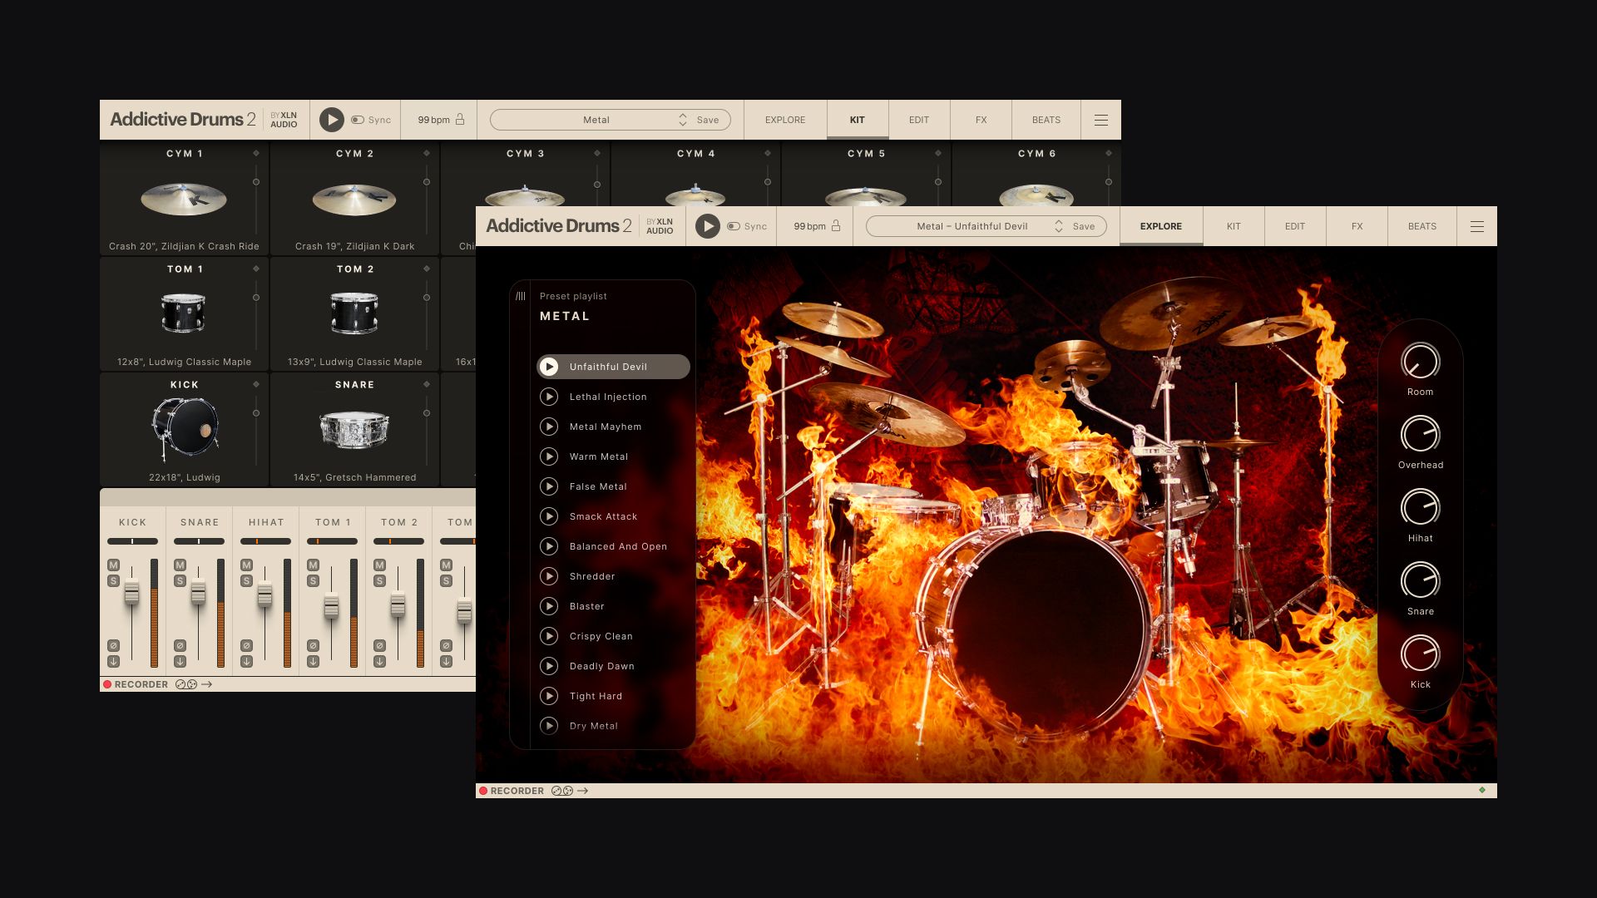Screen dimensions: 1597x898
Task: Click the SNARE channel output arrow button
Action: pos(180,662)
